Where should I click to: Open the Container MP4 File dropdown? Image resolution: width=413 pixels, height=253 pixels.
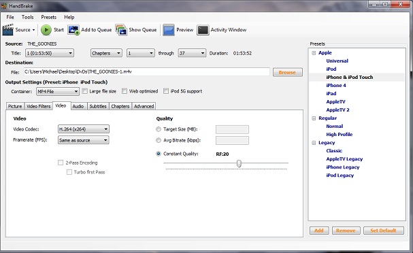pos(58,91)
